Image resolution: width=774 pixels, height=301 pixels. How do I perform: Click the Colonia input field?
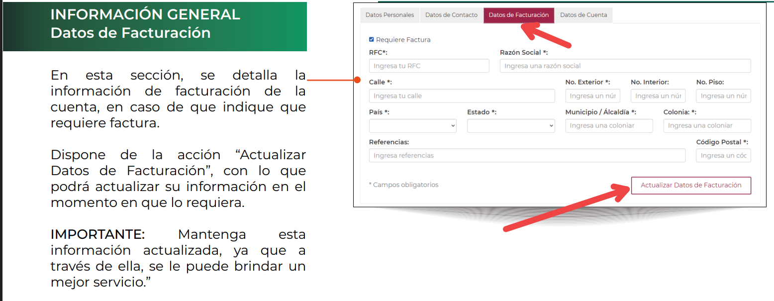[x=707, y=126]
